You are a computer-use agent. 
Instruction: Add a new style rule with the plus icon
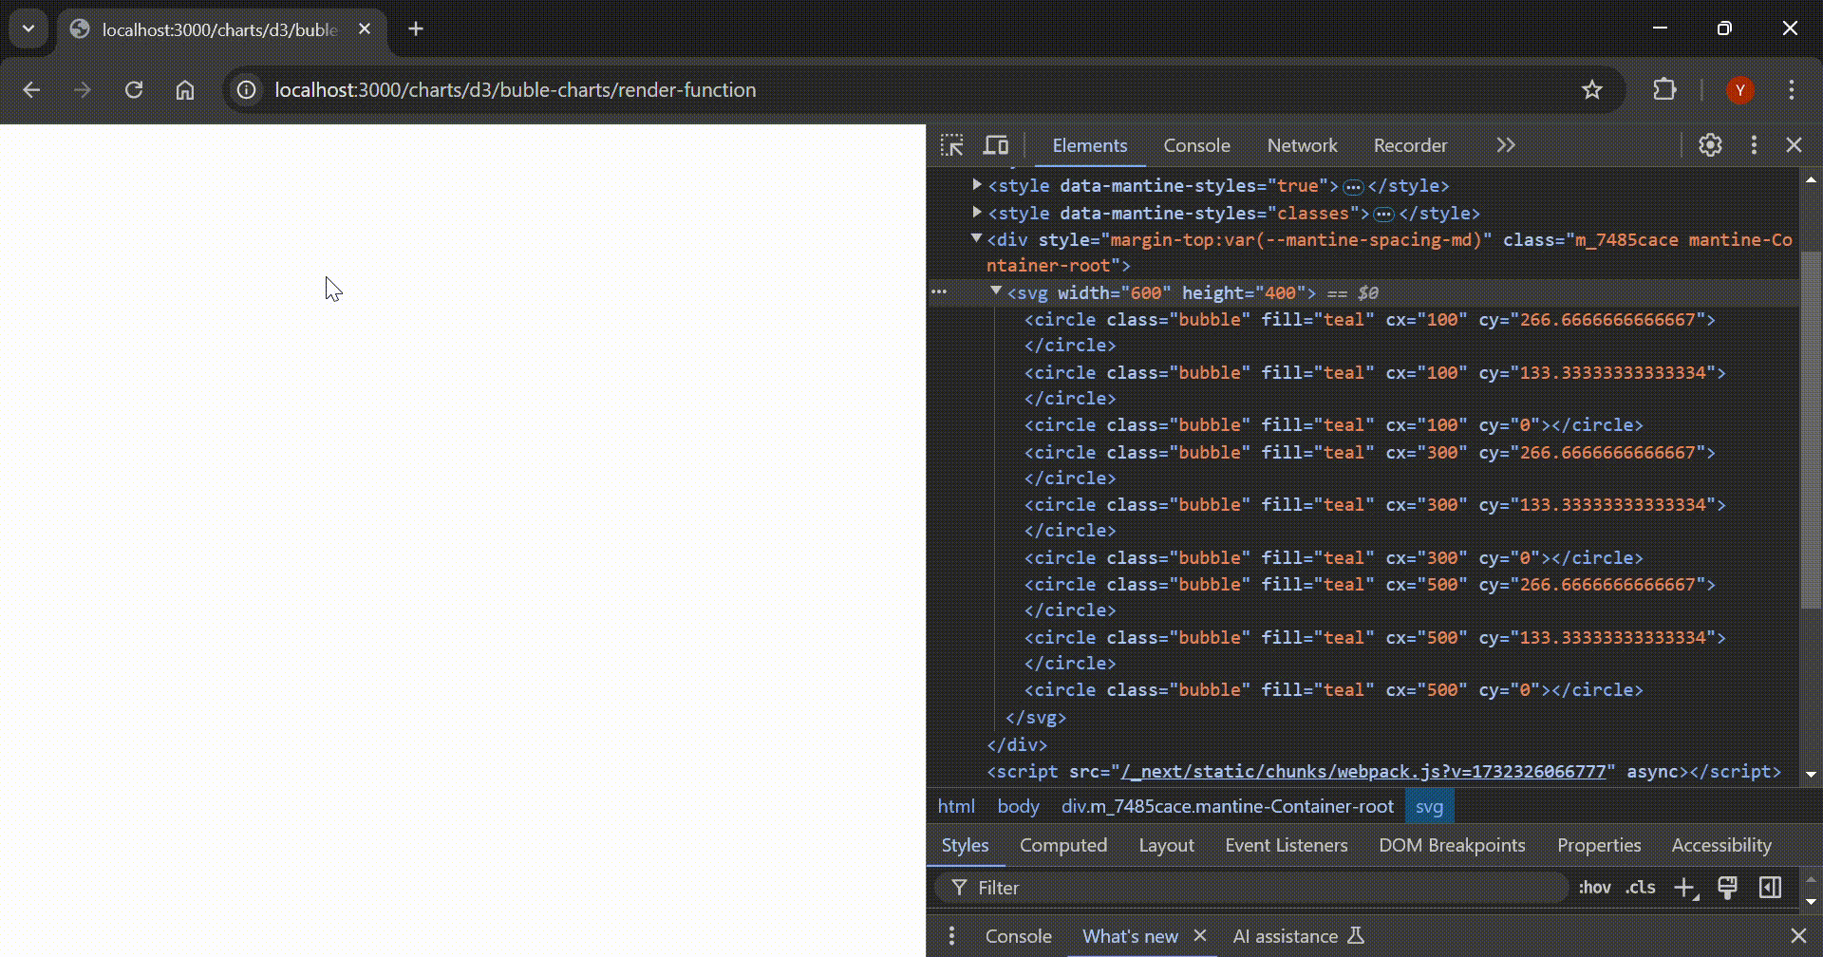pyautogui.click(x=1686, y=887)
